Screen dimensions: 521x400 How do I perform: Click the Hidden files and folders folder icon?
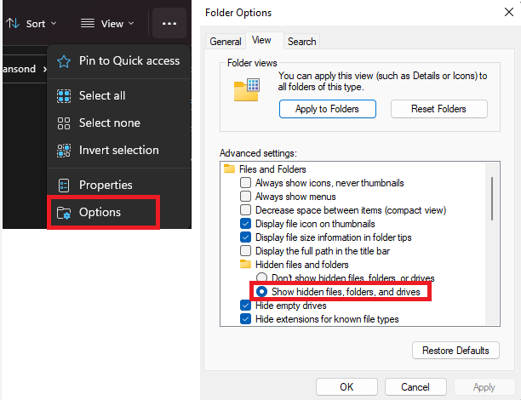(245, 264)
